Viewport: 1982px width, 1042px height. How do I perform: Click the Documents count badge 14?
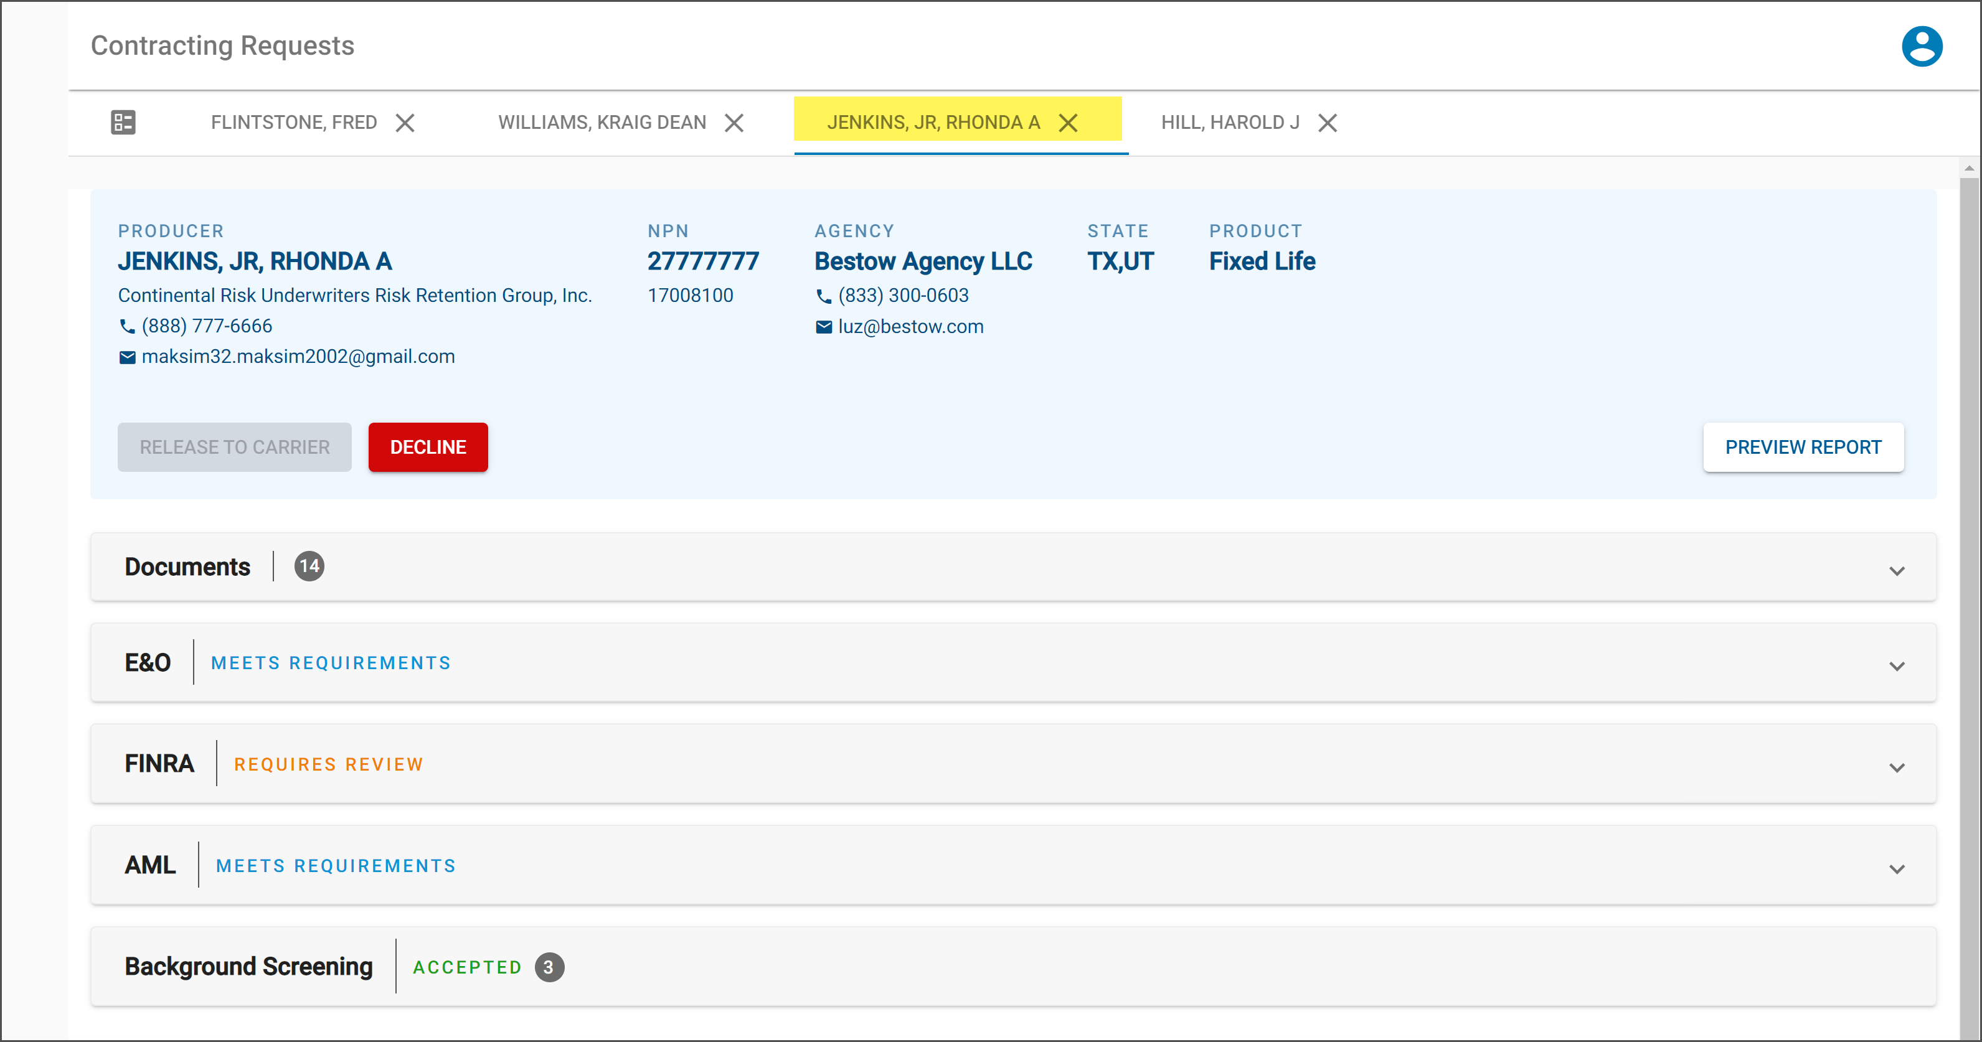pyautogui.click(x=309, y=567)
